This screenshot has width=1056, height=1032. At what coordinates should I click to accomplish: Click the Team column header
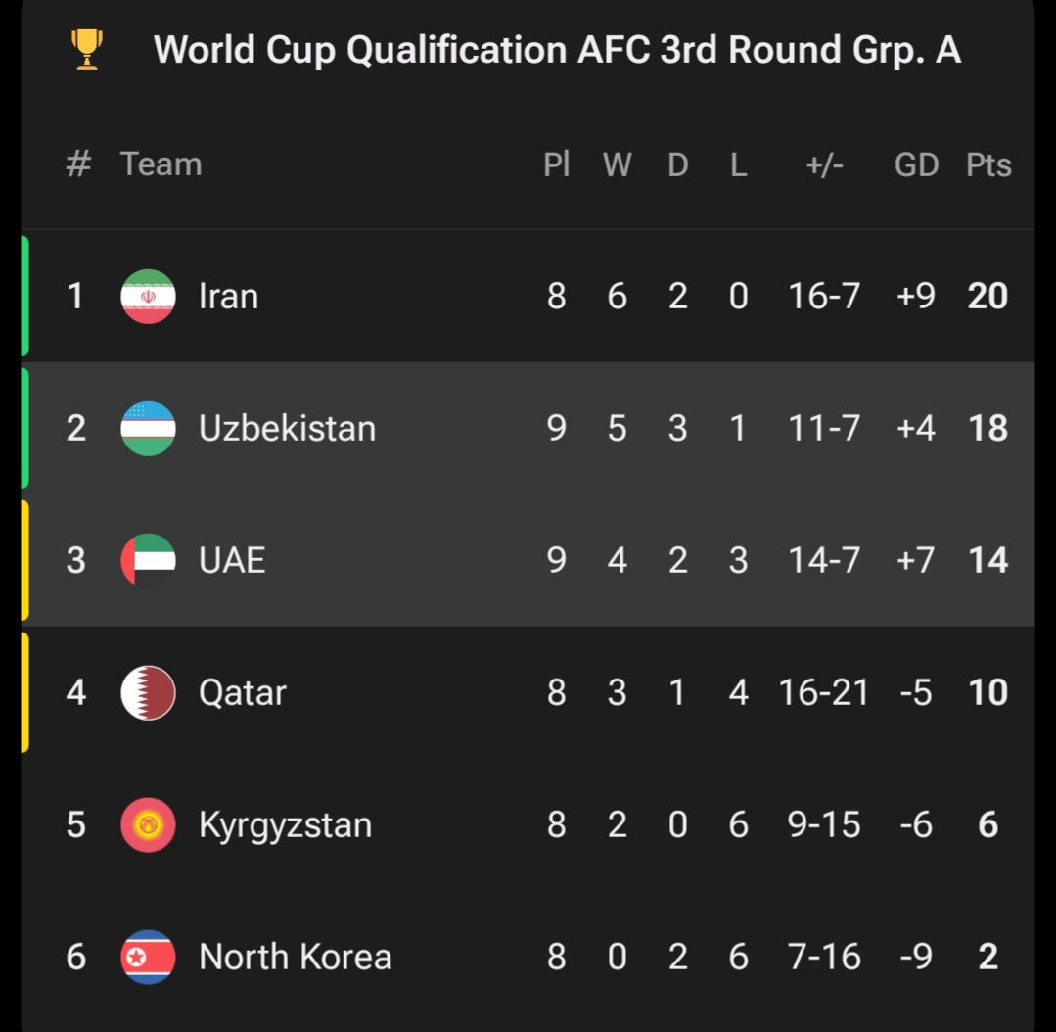[x=161, y=164]
